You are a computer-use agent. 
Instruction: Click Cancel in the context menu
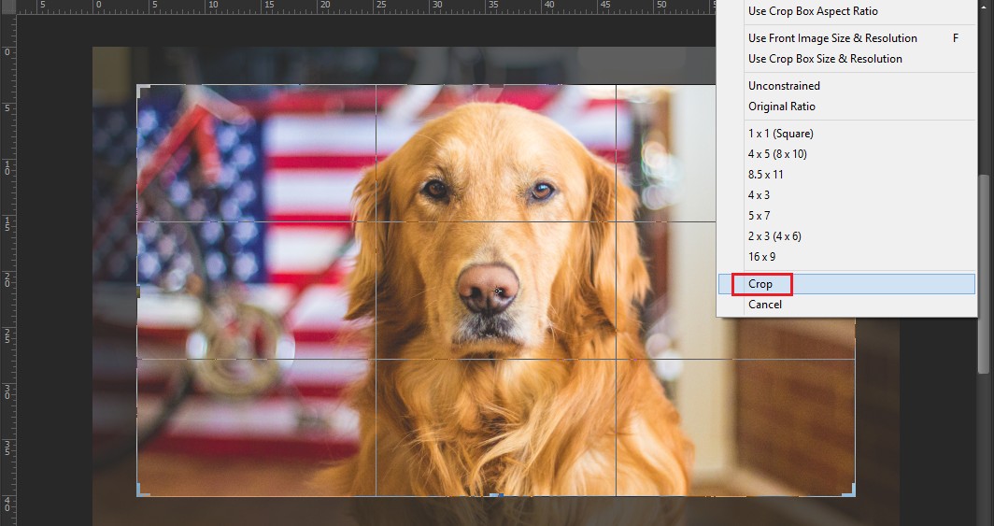pos(764,305)
